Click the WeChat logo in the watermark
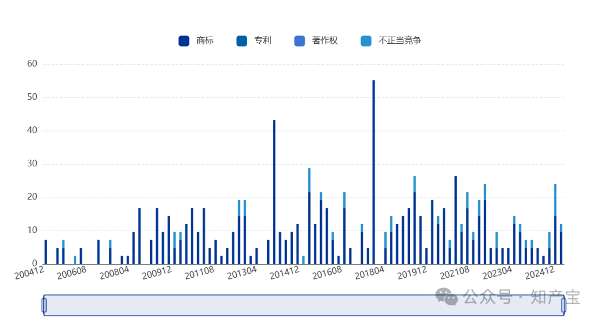600x321 pixels. coord(447,296)
